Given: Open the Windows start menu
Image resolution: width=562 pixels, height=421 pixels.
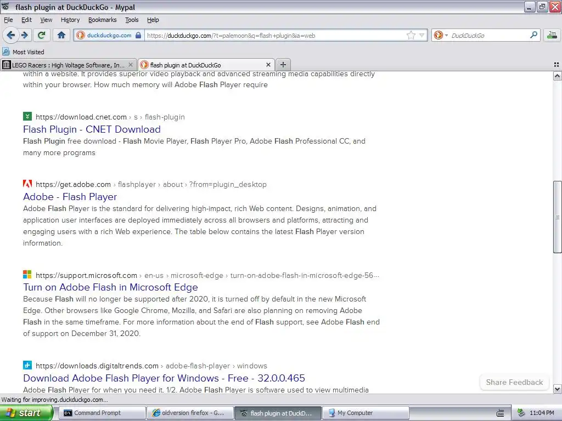Looking at the screenshot, I should coord(26,413).
